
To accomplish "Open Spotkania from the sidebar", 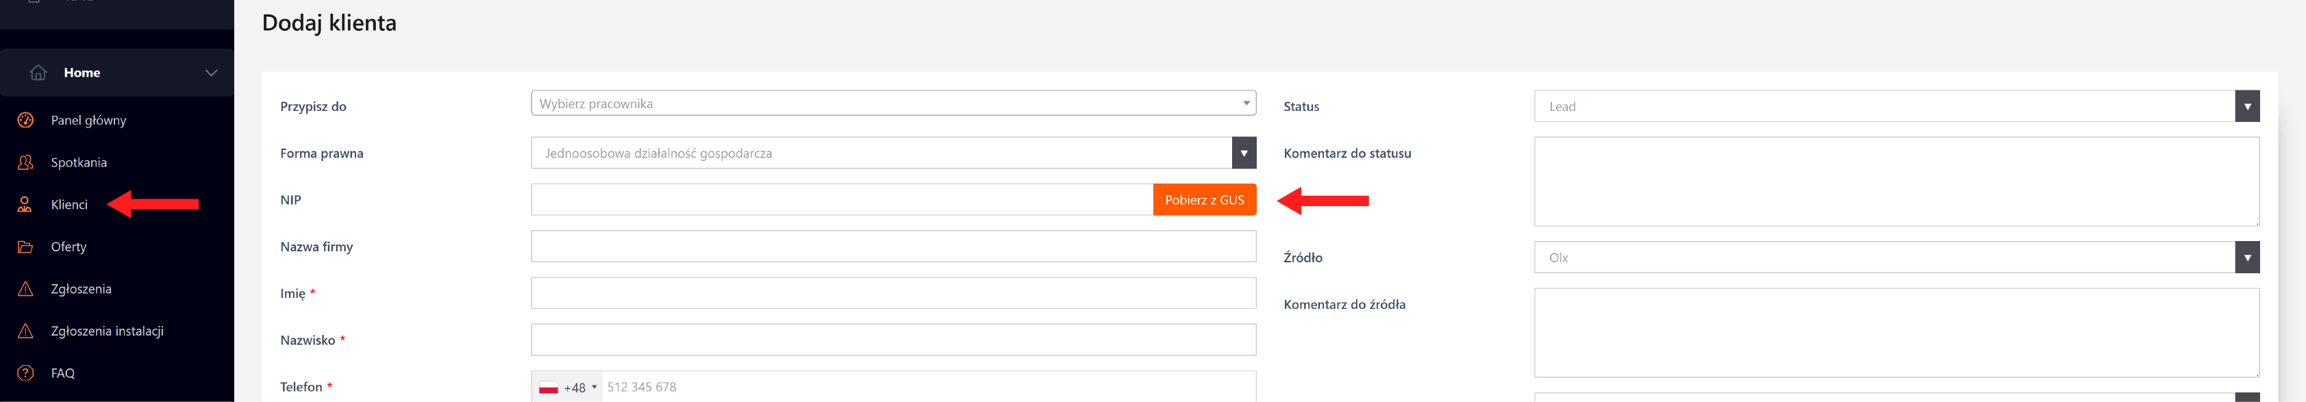I will tap(79, 162).
